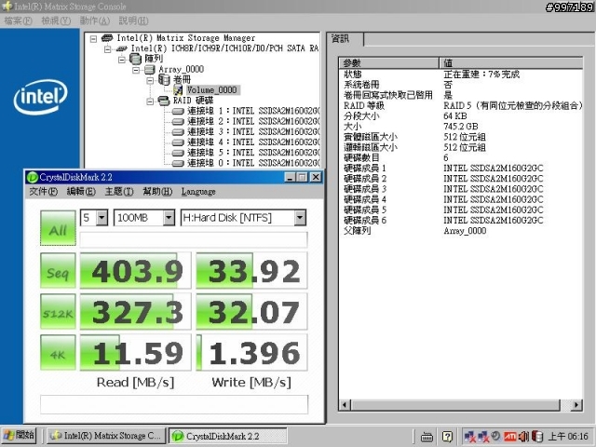The image size is (596, 447).
Task: Click the 參數 column header
Action: click(x=389, y=62)
